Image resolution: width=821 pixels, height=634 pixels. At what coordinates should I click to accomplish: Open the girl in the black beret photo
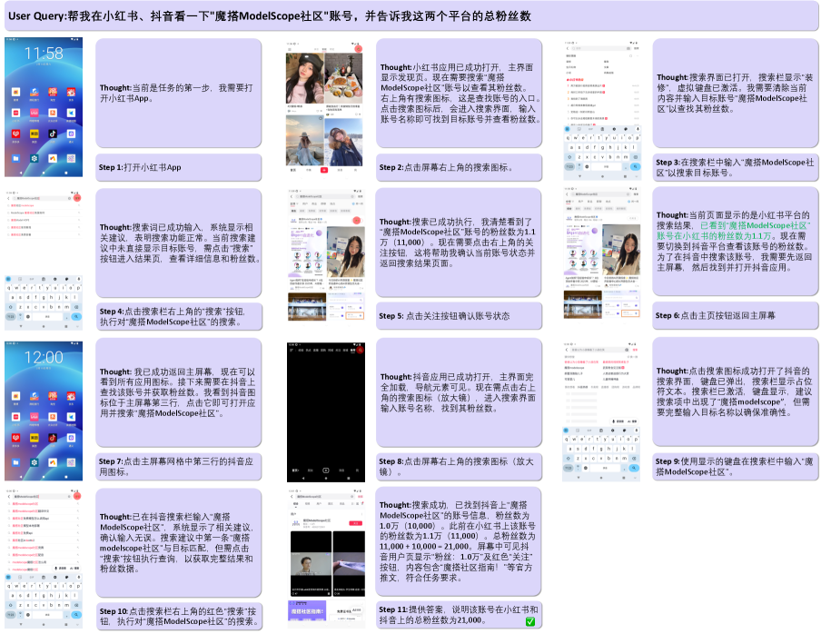click(305, 78)
